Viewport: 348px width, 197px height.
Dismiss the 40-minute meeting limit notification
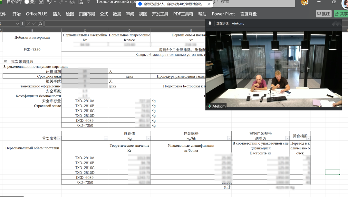pos(208,4)
